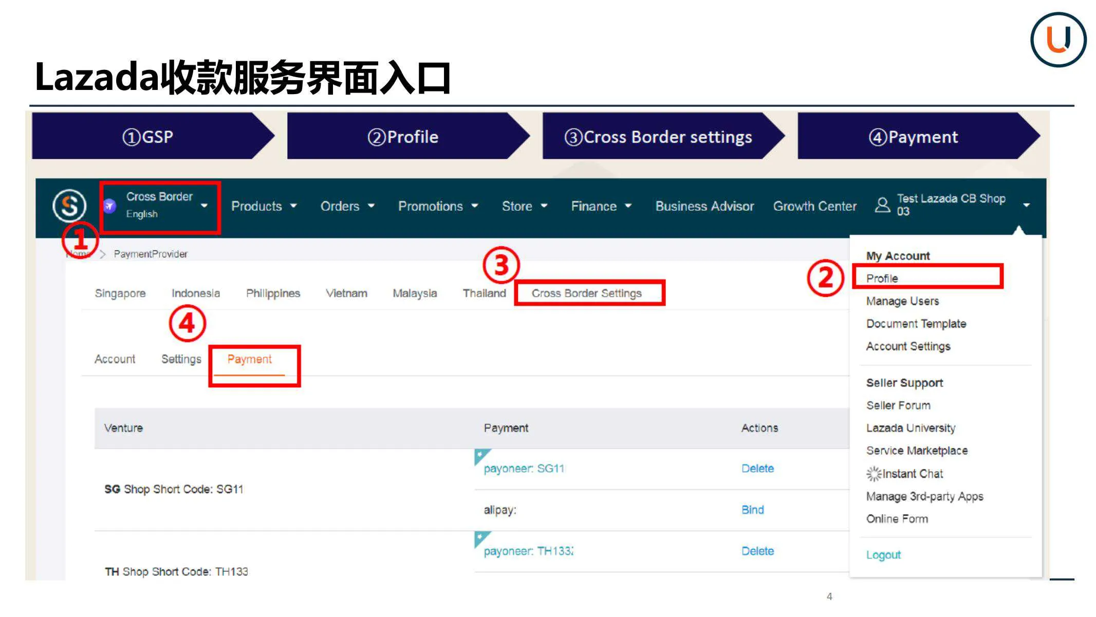Delete the payoneer SG11 payment method
This screenshot has height=617, width=1096.
[757, 468]
